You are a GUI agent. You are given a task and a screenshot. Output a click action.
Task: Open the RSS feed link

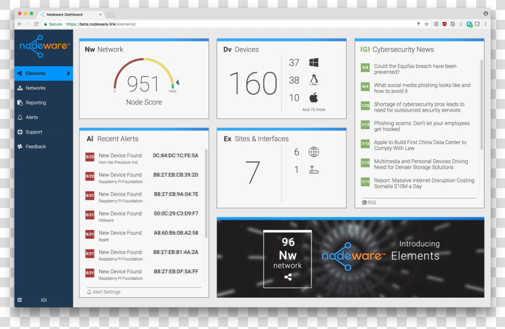pos(369,202)
